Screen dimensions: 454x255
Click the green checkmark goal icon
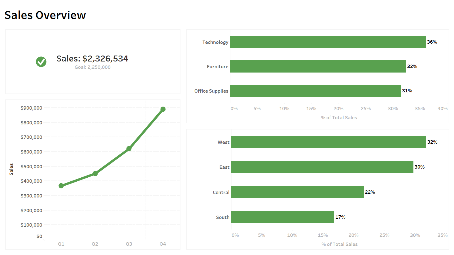pyautogui.click(x=41, y=61)
